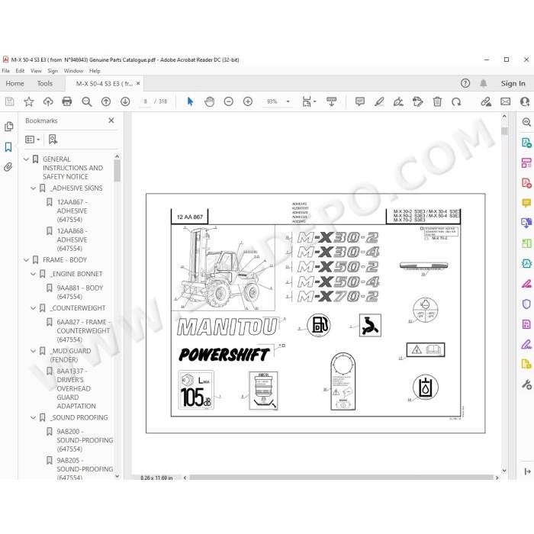The image size is (534, 534).
Task: Open the File menu
Action: (6, 71)
